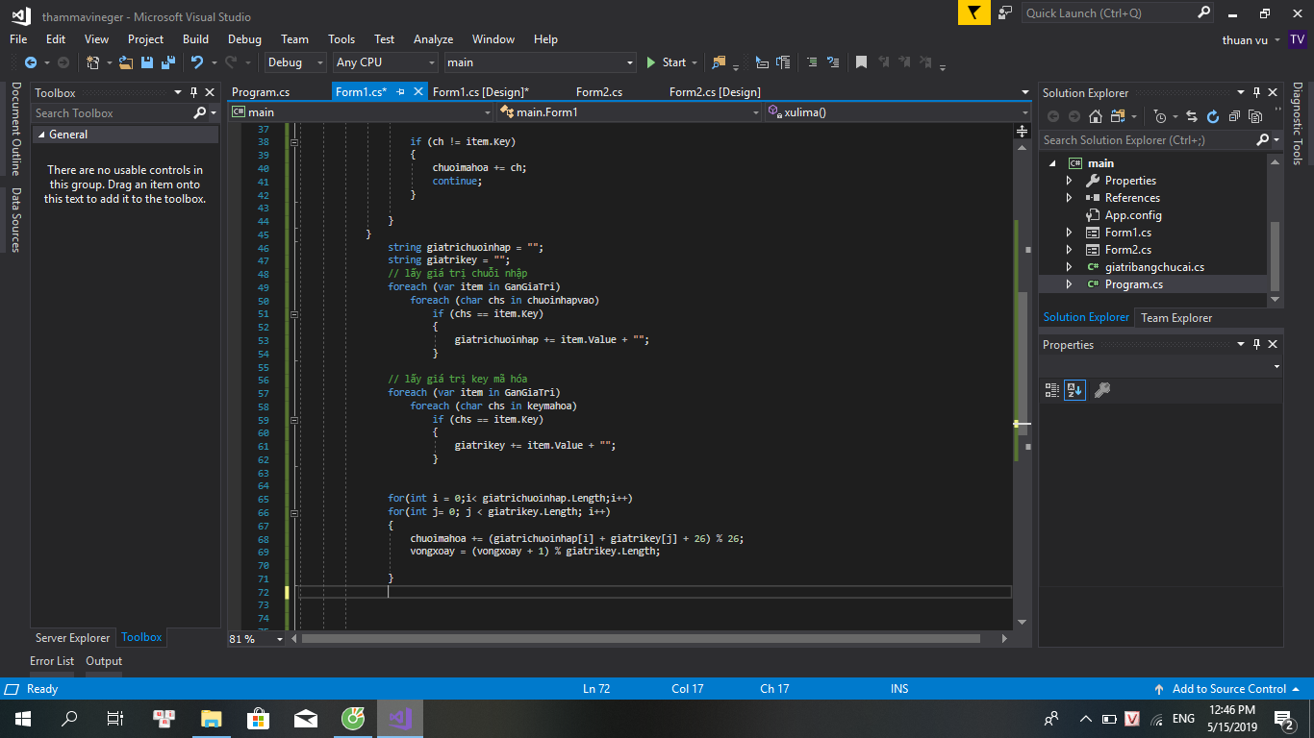Switch Properties panel to Categorized view

1052,389
